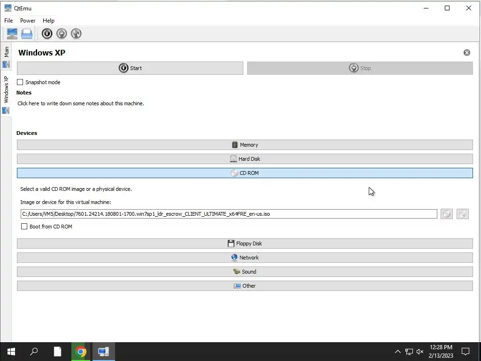
Task: Click the open machine toolbar icon
Action: click(27, 33)
